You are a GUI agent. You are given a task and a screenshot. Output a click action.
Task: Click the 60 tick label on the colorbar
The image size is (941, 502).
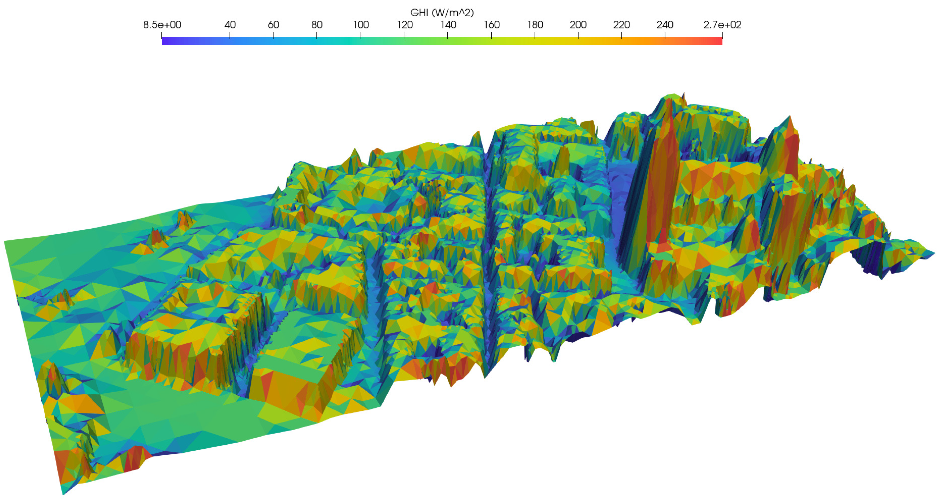tap(273, 25)
